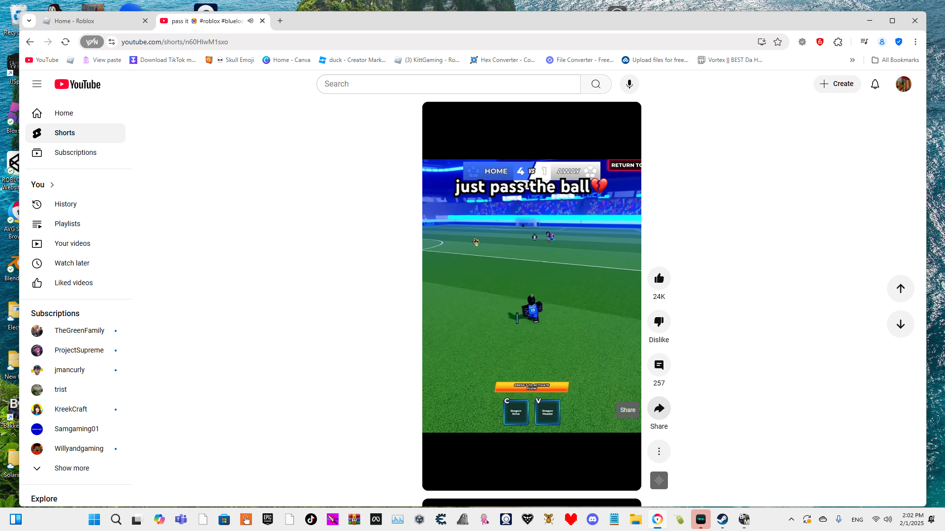Click the Dislike thumbs down icon
Viewport: 945px width, 531px height.
pos(659,322)
